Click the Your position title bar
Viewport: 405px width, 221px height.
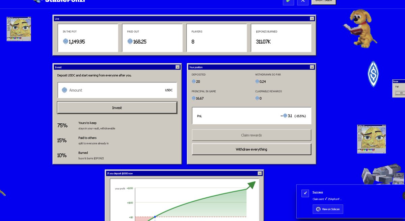coord(251,67)
